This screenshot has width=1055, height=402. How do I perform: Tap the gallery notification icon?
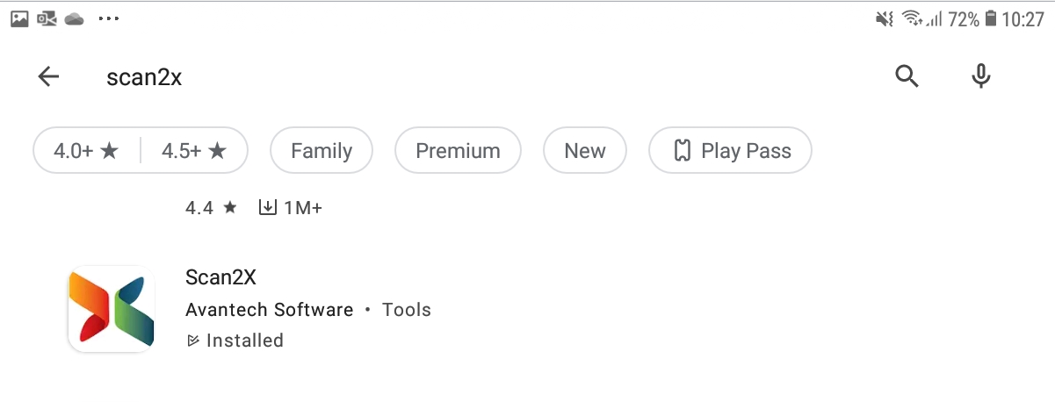coord(19,18)
